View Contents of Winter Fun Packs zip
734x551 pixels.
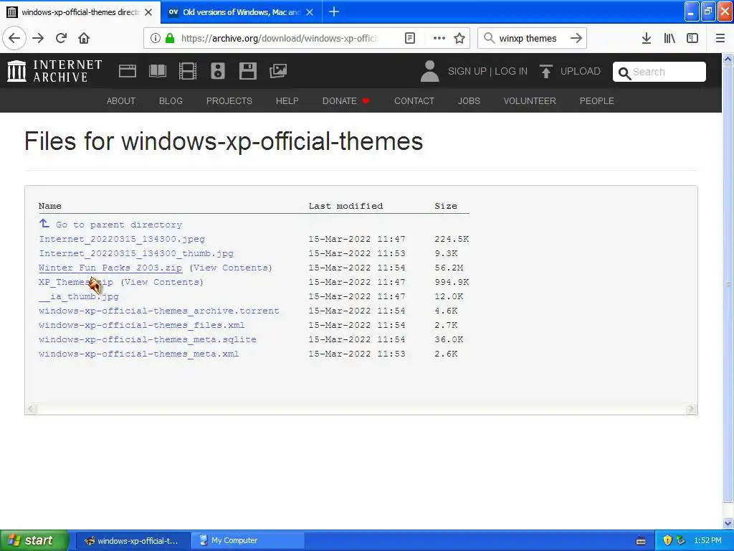click(231, 268)
